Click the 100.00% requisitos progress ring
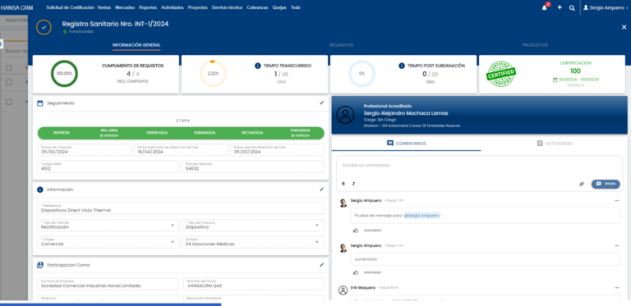This screenshot has height=306, width=631. click(64, 74)
